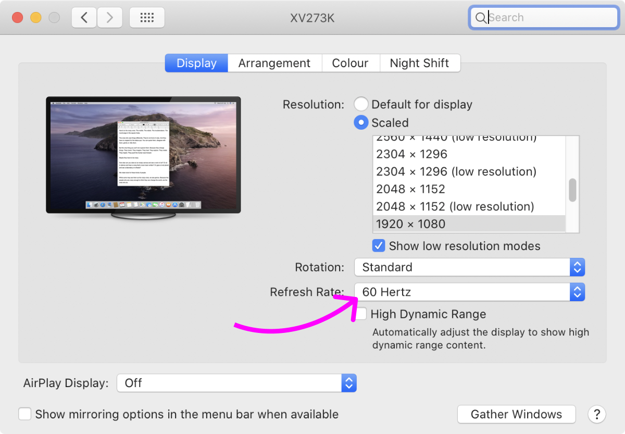
Task: Click the yellow minimize window button
Action: 36,18
